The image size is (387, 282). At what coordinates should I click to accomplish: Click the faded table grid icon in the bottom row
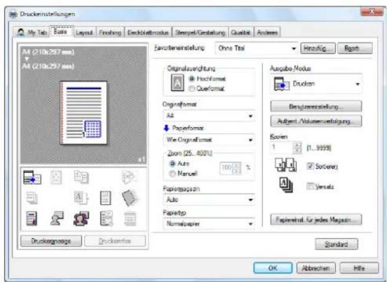130,219
